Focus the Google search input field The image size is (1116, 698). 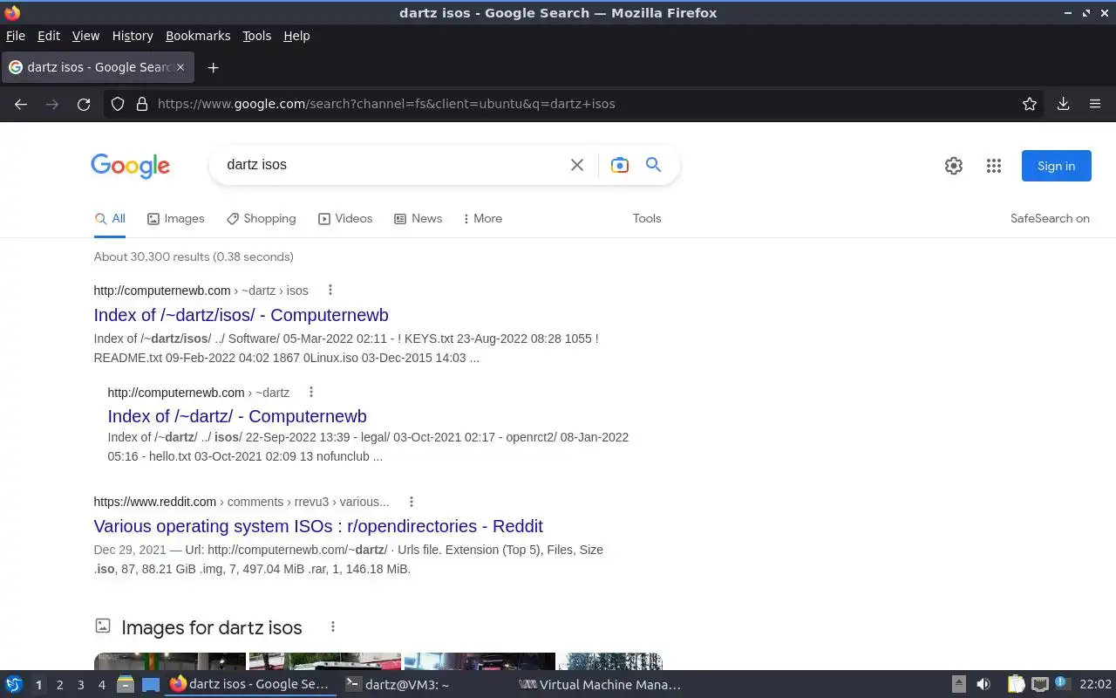tap(392, 165)
